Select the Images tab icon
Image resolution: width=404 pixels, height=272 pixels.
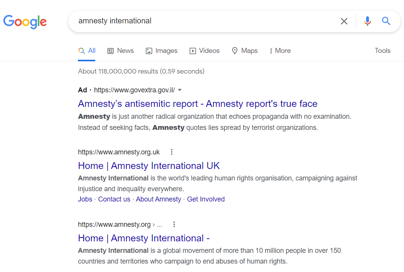(x=149, y=50)
